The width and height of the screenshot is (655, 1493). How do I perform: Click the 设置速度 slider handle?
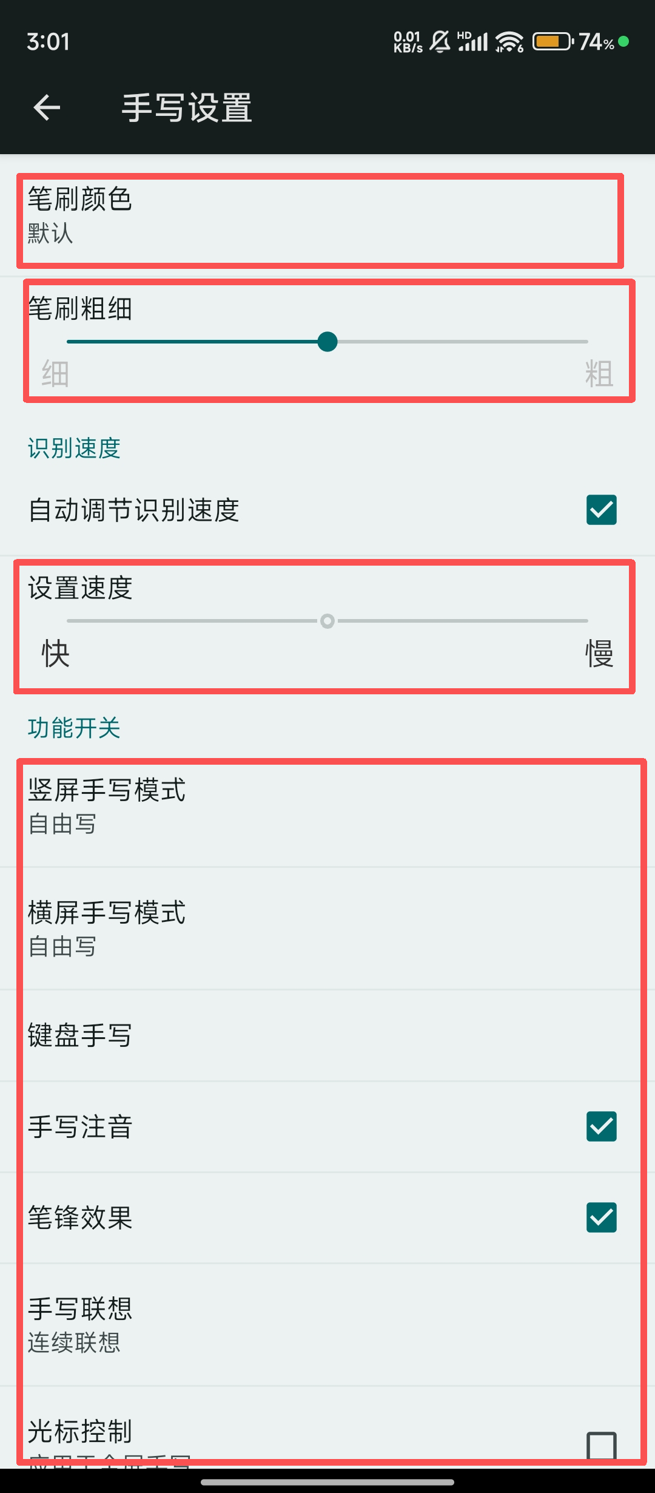pos(327,621)
